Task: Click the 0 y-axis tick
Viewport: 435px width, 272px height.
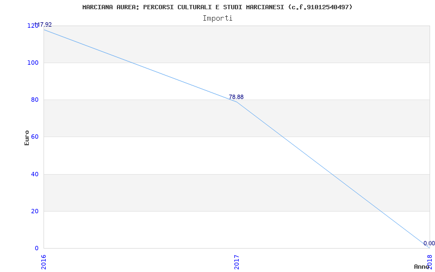Action: point(36,248)
